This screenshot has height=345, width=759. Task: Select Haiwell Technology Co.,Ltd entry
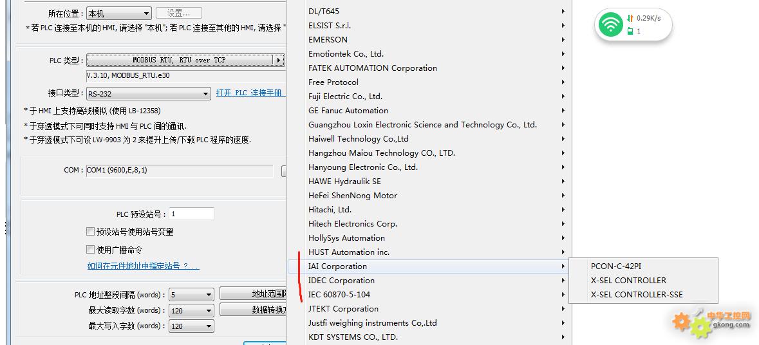[x=429, y=139]
